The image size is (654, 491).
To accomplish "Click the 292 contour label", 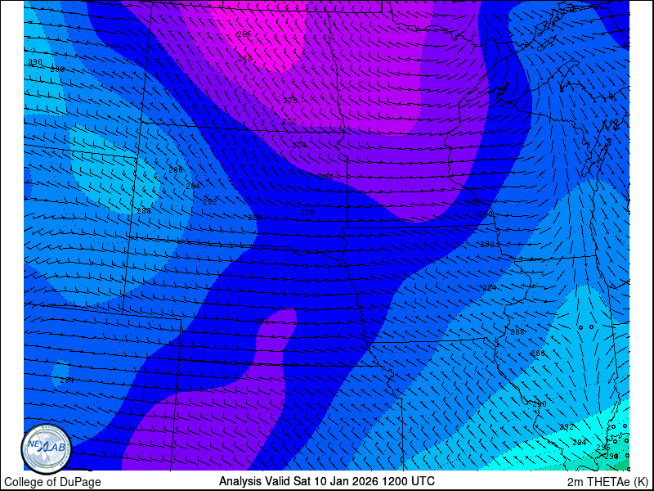I will 567,427.
